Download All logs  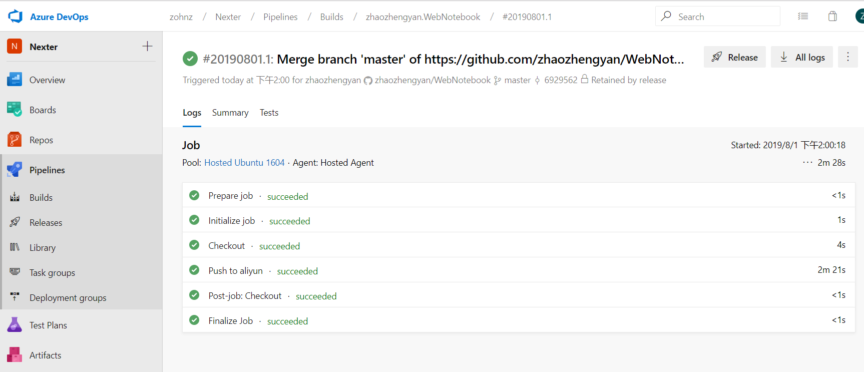802,57
